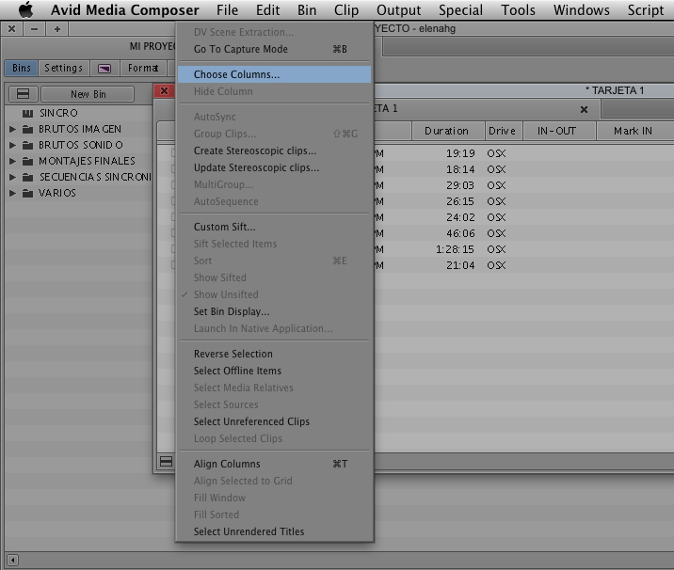Close the TARJETA 1 tab
This screenshot has width=674, height=570.
[584, 109]
